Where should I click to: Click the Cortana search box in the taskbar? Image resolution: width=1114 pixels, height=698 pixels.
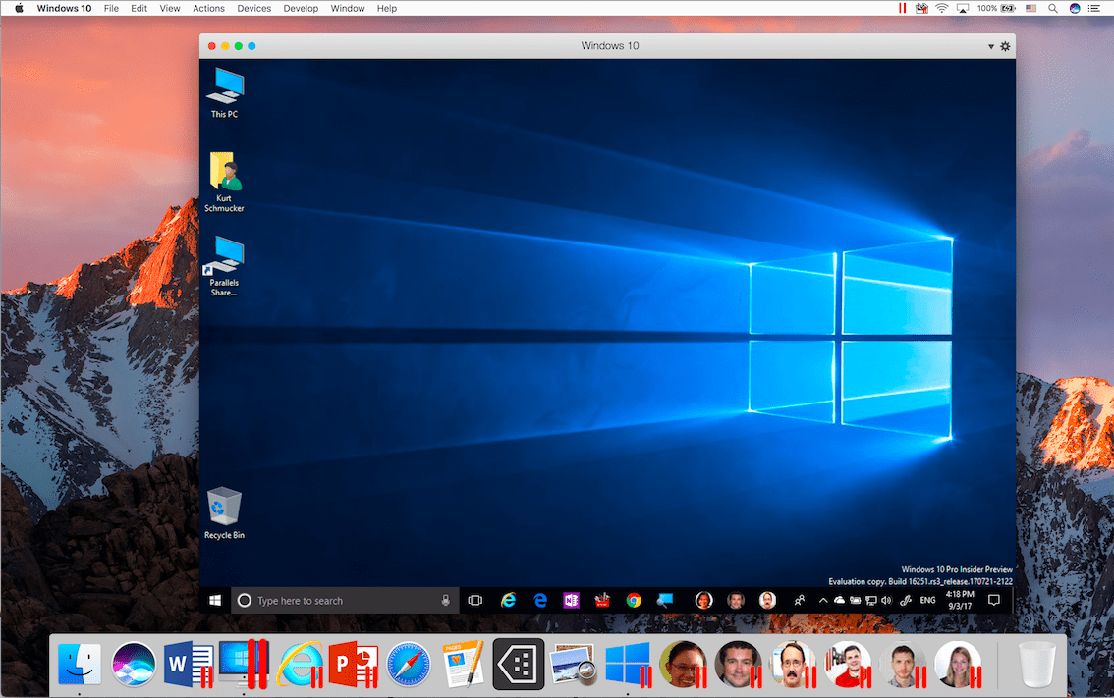pyautogui.click(x=345, y=601)
